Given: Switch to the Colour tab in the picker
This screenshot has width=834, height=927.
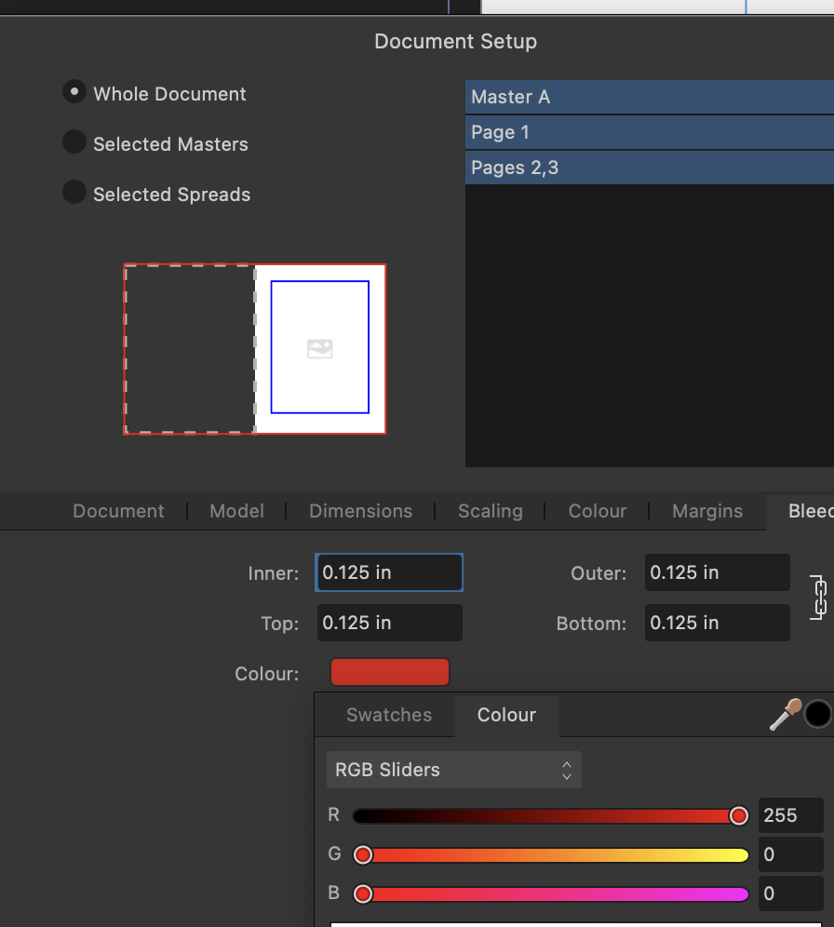Looking at the screenshot, I should coord(506,715).
